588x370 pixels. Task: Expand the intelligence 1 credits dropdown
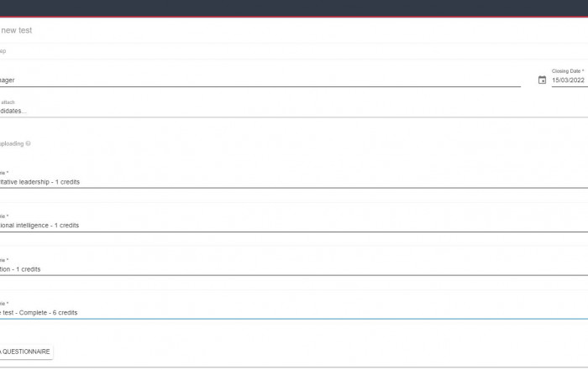click(294, 226)
